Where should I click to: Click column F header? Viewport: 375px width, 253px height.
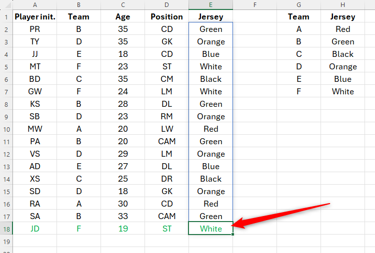coord(254,4)
